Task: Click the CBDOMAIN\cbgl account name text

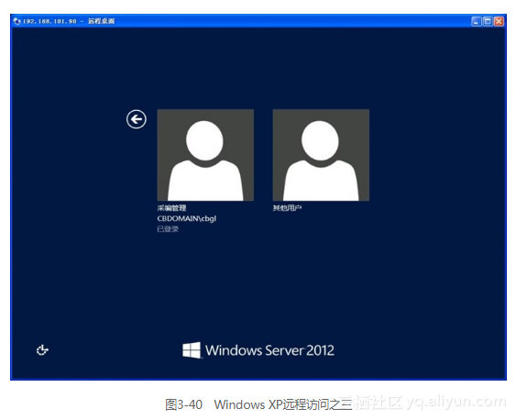Action: 187,218
